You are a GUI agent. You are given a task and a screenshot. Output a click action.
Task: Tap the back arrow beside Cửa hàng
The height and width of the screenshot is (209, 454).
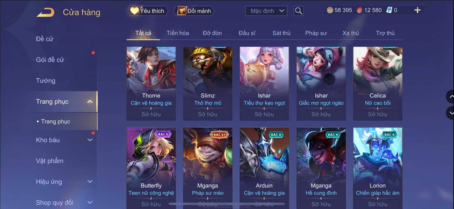tap(46, 12)
